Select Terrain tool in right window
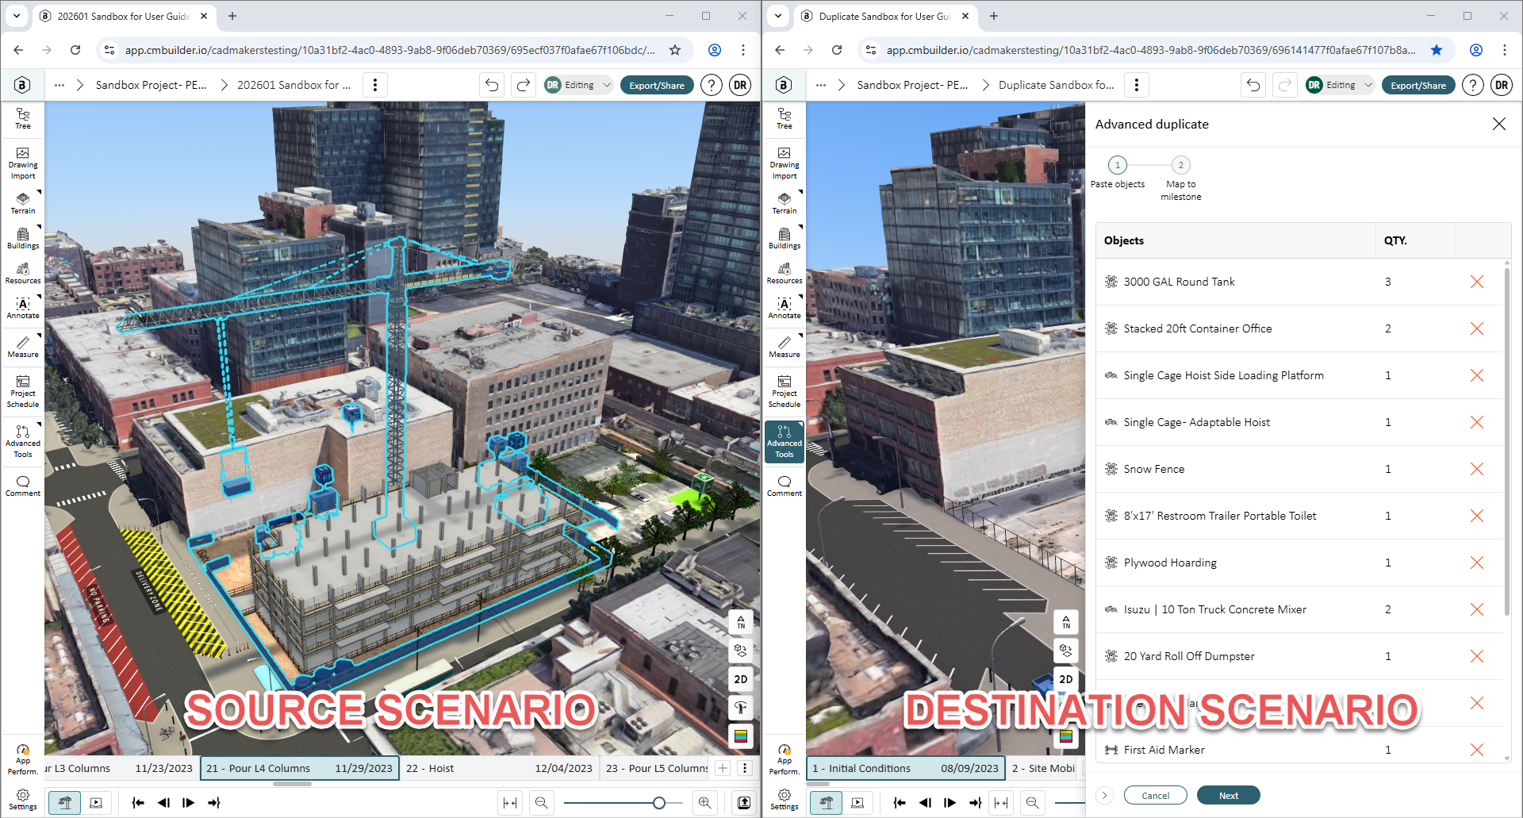This screenshot has height=818, width=1523. pos(785,202)
